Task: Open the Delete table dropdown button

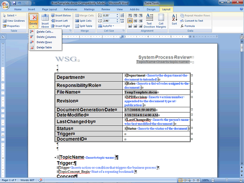Action: click(33, 21)
